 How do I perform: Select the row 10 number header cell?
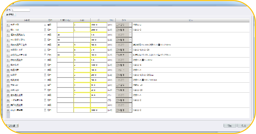tap(8, 70)
